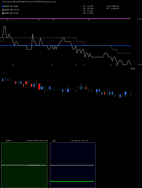Viewport: 142px width, 188px height.
Task: Click the MACD (12,26,9) values text
Action: (37, 141)
